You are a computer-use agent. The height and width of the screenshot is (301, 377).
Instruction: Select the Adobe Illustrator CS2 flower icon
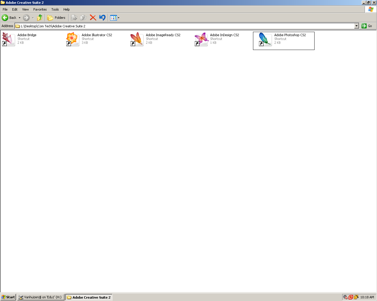(x=72, y=39)
